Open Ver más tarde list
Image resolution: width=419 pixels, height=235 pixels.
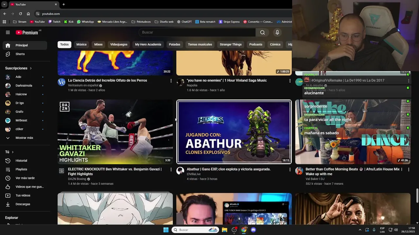(25, 178)
